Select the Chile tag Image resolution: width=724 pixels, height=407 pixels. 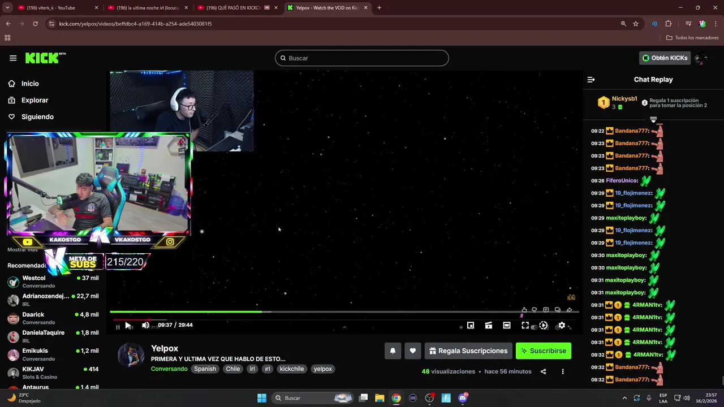(x=233, y=369)
